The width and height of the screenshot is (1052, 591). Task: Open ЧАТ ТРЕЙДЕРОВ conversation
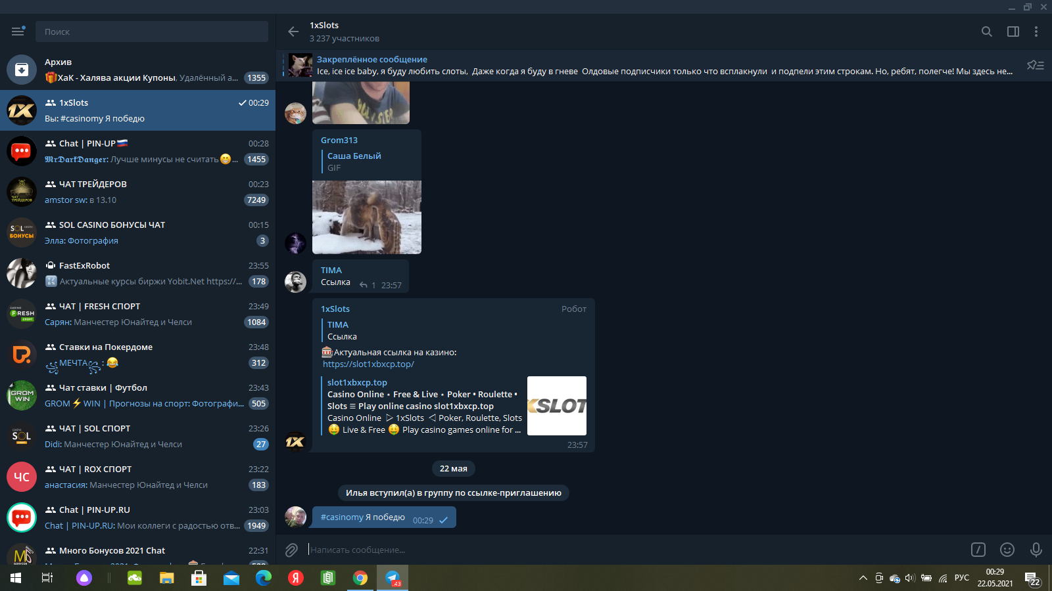[138, 192]
